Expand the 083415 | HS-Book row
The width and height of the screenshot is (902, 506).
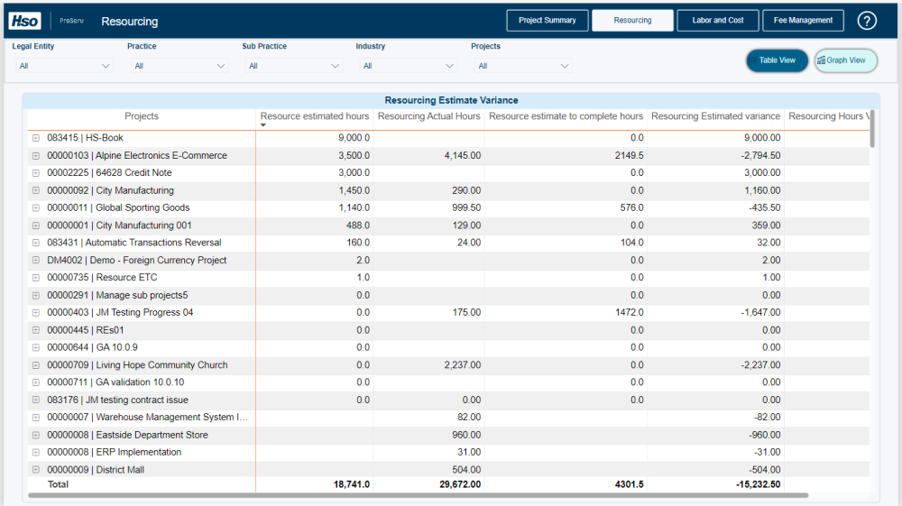coord(36,138)
